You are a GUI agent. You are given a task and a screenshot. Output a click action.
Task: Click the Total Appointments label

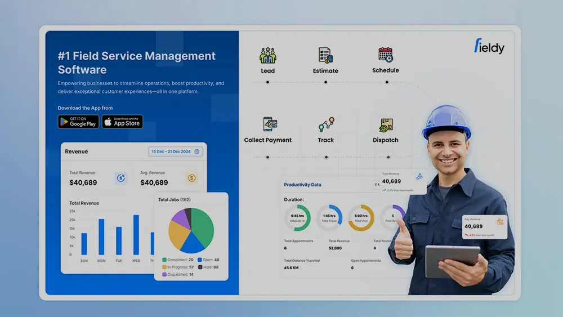[298, 241]
